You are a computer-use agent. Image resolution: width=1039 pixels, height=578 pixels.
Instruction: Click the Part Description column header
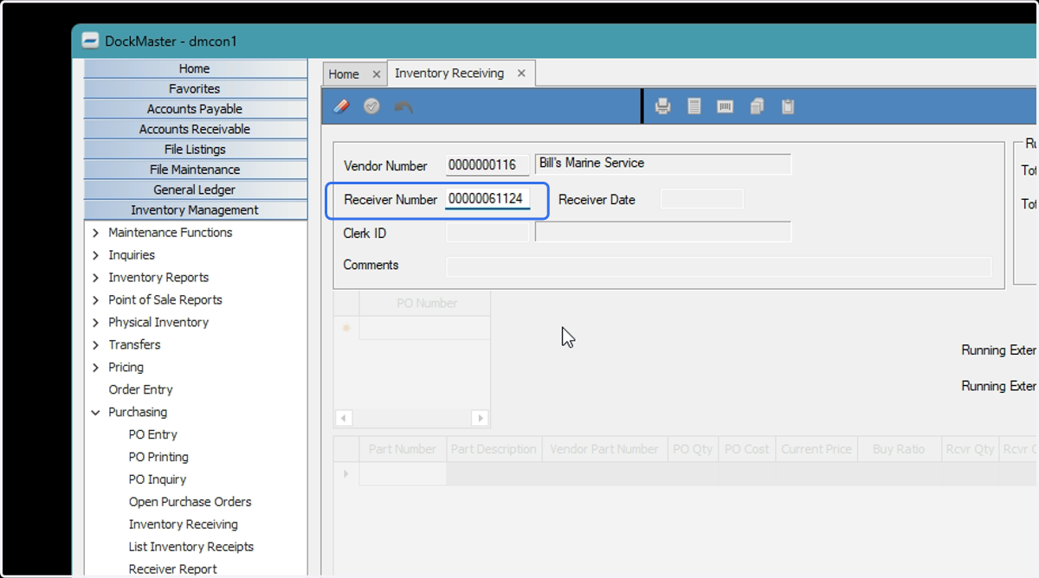494,450
